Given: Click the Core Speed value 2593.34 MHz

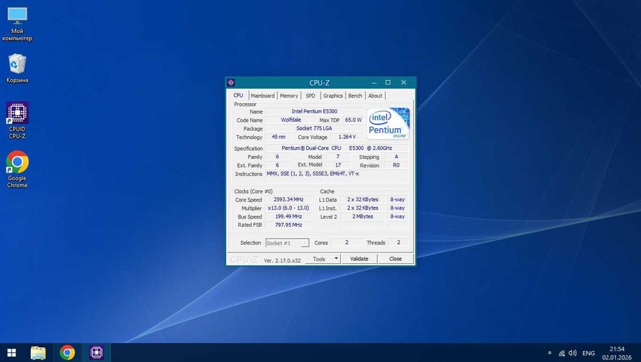Looking at the screenshot, I should (x=288, y=200).
